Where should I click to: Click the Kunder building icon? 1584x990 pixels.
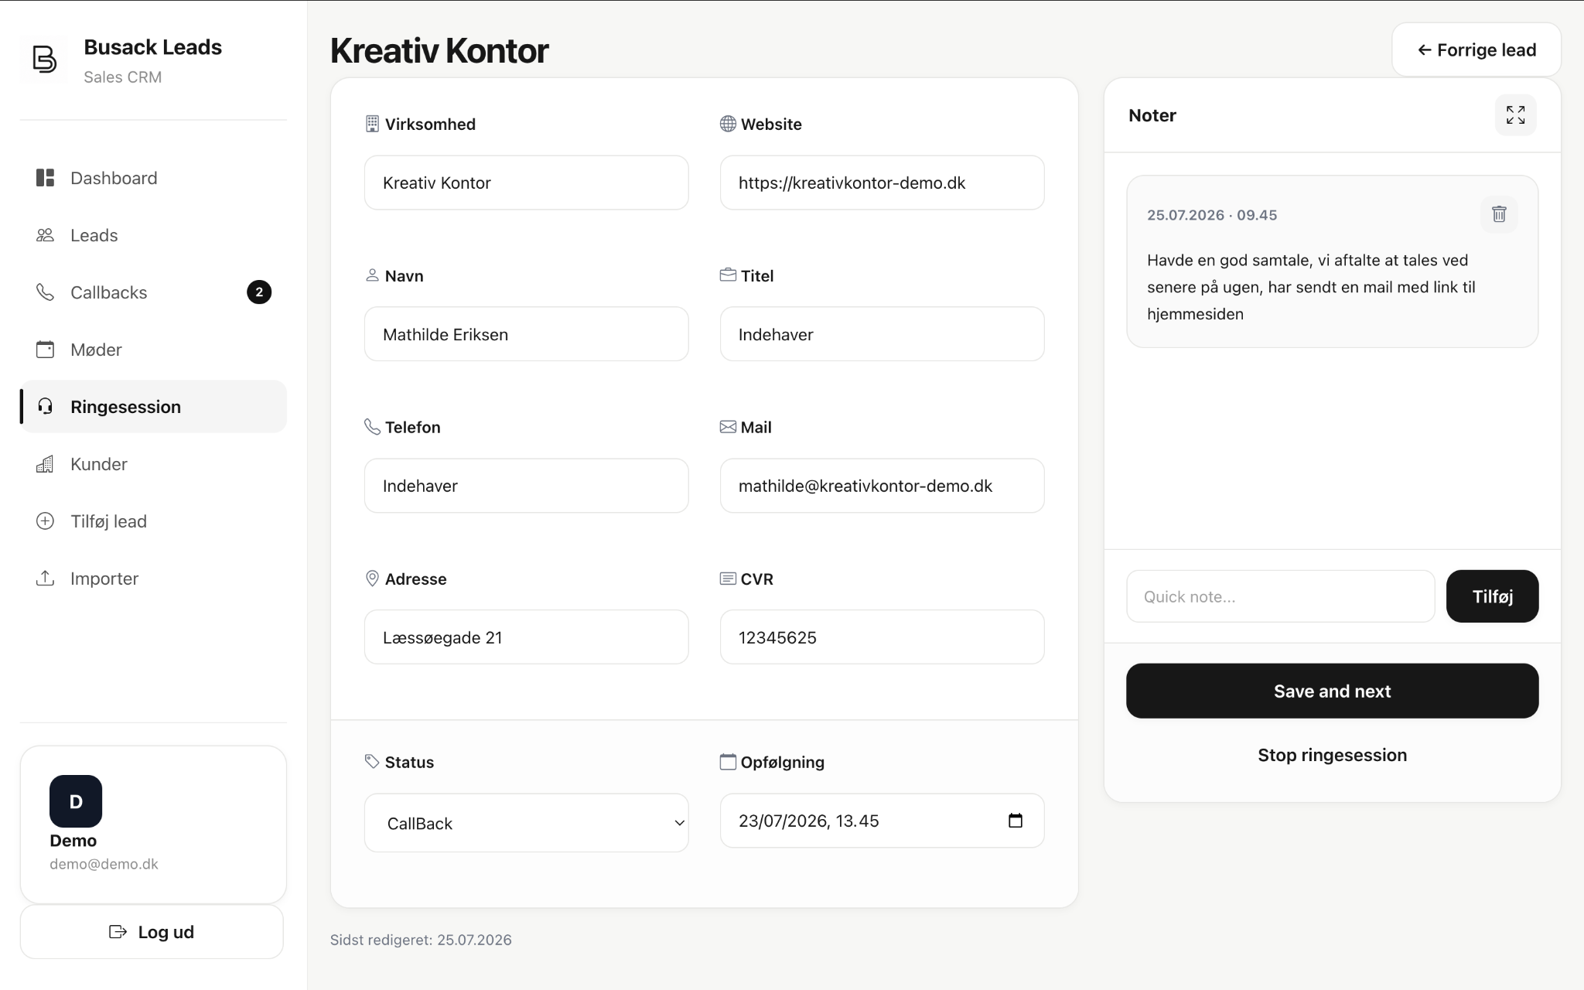click(45, 464)
